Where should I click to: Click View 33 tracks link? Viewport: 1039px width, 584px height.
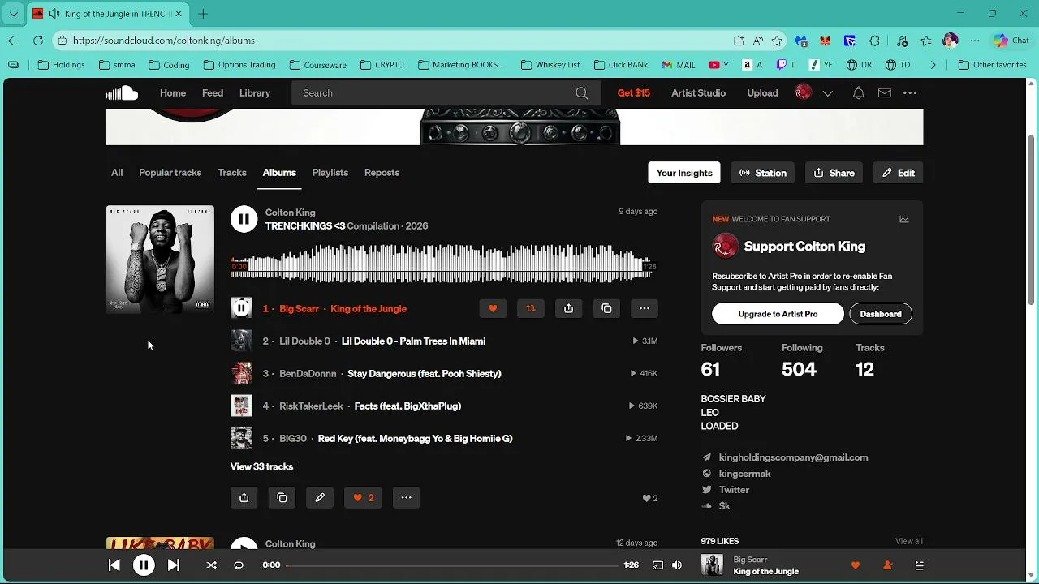pos(261,466)
